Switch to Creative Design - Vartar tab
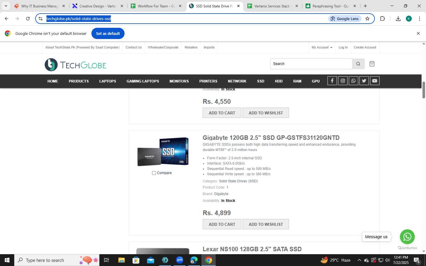426x266 pixels. 98,6
